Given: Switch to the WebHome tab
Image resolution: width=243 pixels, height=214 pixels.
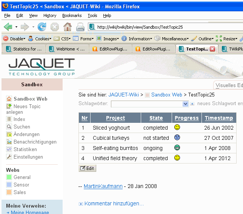Looking at the screenshot, I should [67, 49].
